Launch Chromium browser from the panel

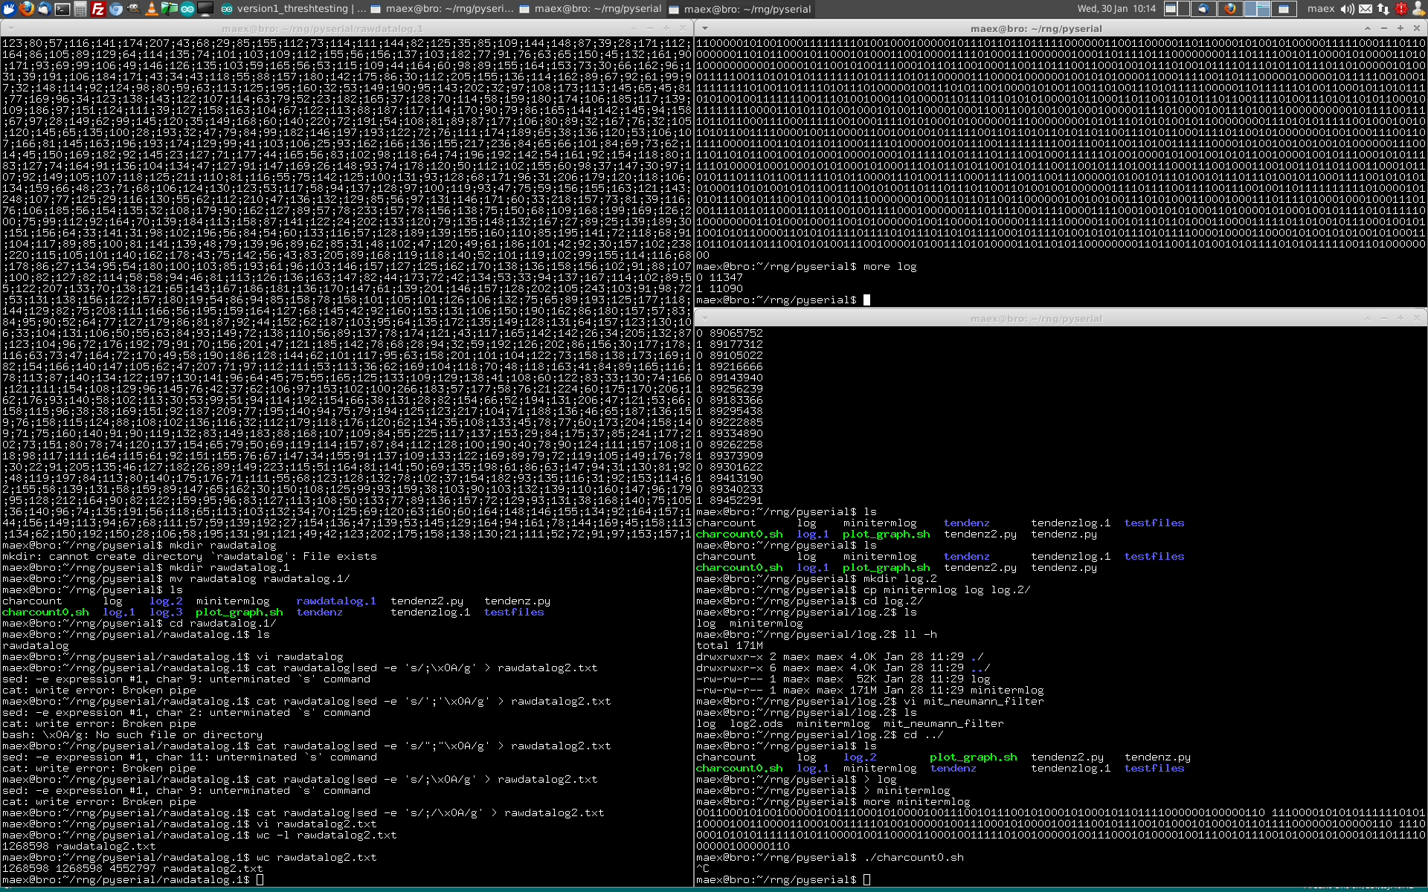point(116,9)
